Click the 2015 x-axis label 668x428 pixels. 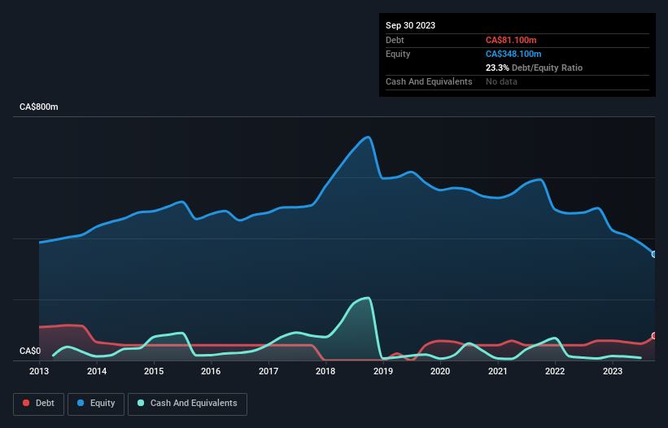[154, 371]
